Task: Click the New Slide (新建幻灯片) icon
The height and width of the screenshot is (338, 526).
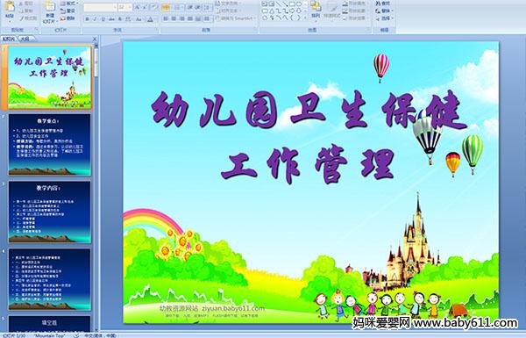Action: coord(50,6)
